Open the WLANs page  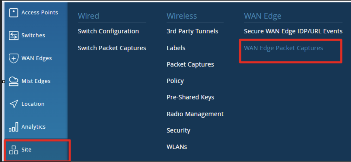click(x=177, y=147)
